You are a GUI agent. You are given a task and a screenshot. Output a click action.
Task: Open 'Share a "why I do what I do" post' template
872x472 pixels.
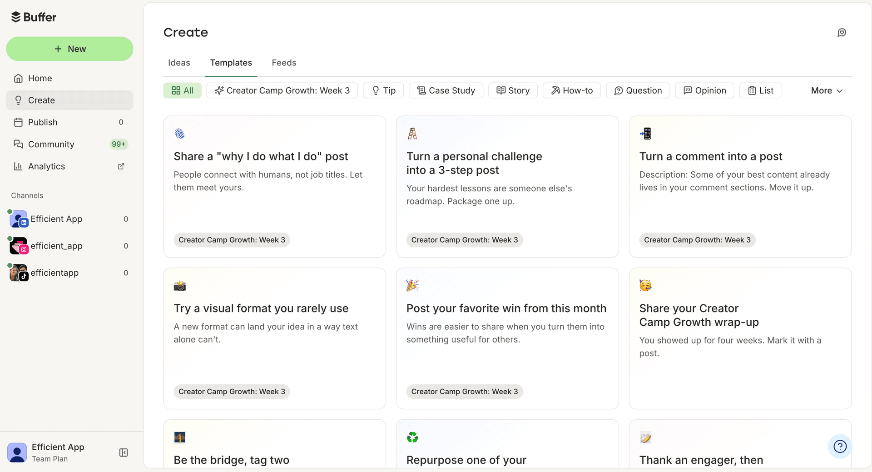point(275,187)
